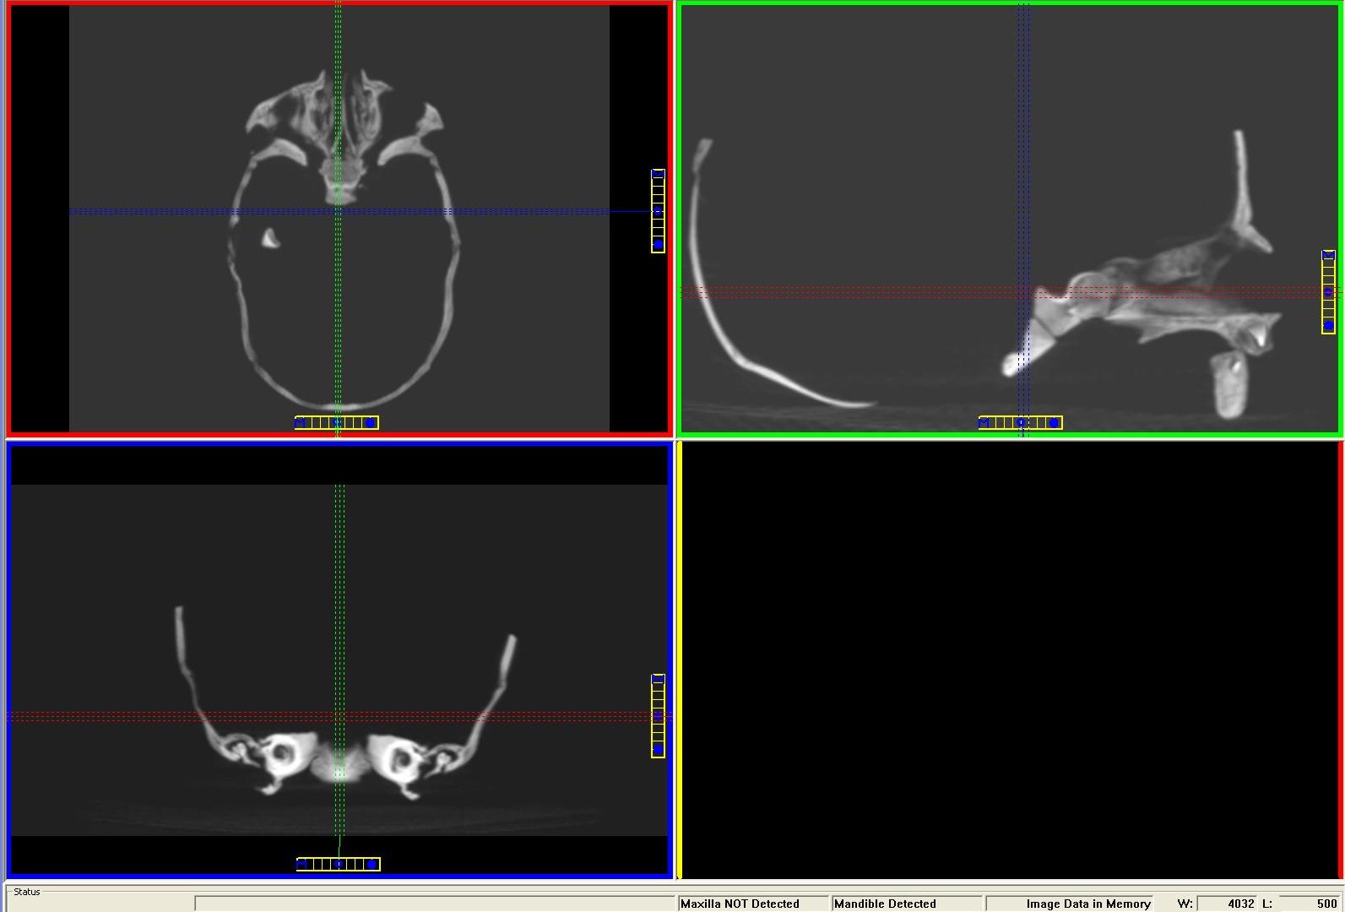Select the empty black 3D view pane

[1009, 660]
